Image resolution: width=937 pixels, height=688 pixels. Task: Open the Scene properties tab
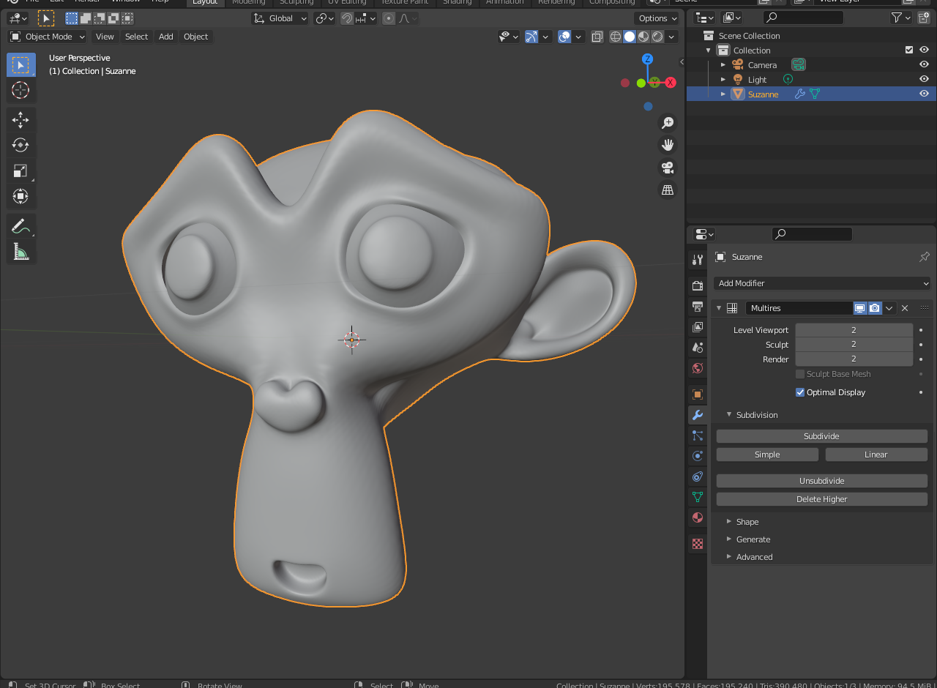pyautogui.click(x=698, y=347)
